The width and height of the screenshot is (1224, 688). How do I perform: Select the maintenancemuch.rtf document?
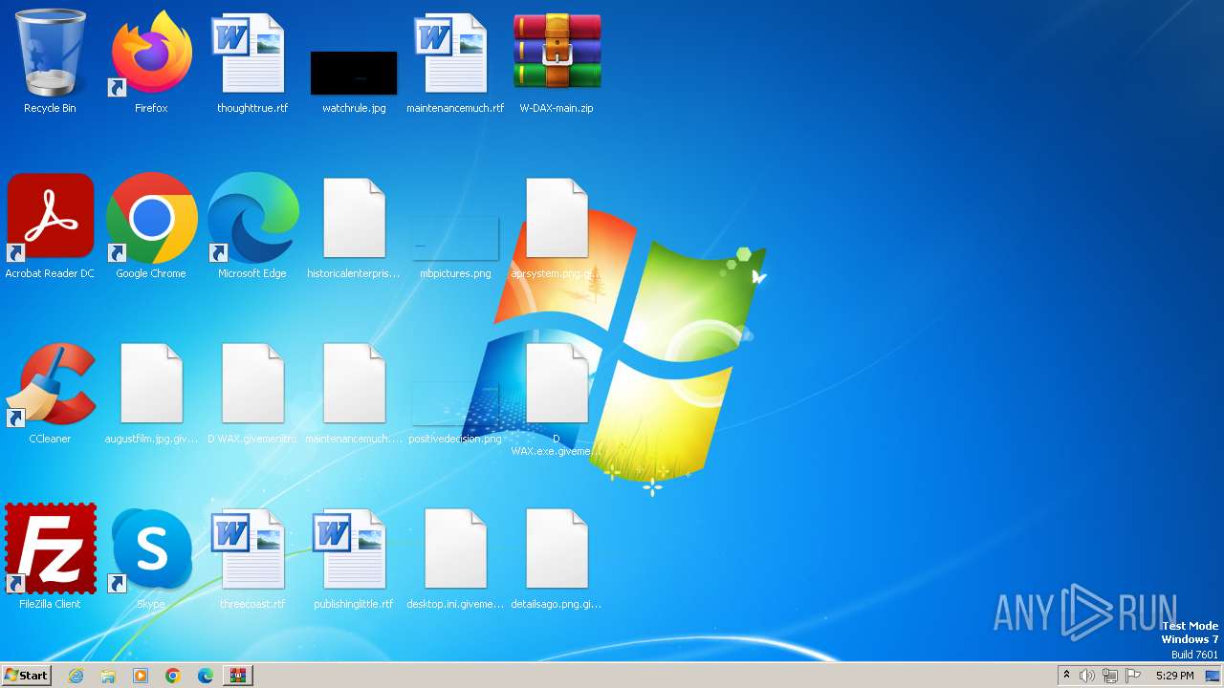pos(455,62)
